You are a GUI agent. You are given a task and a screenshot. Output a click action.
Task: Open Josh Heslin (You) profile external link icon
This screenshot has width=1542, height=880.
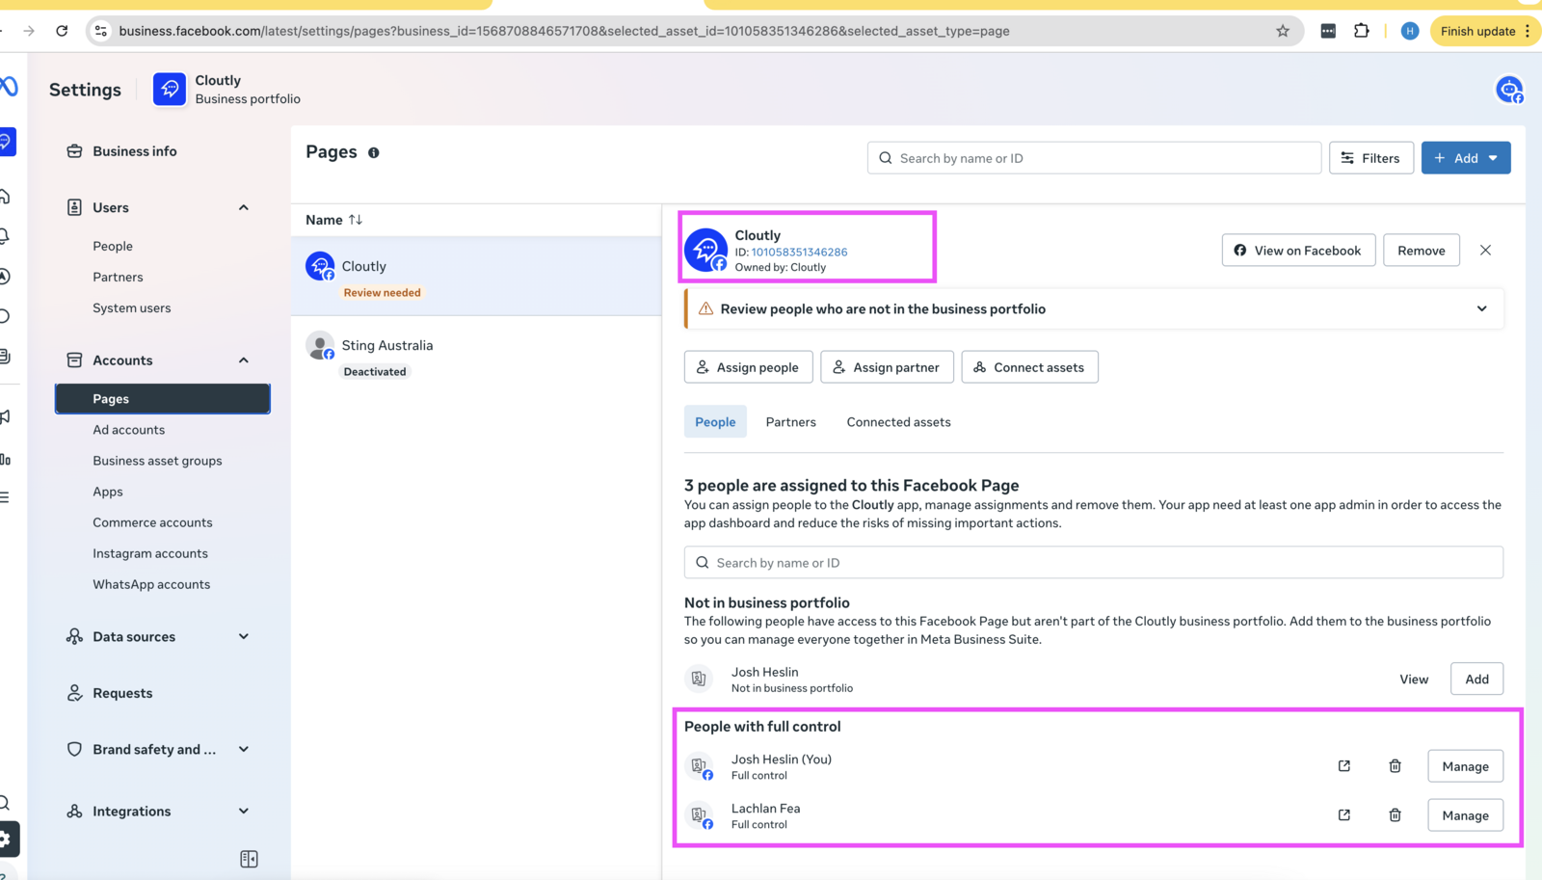click(1343, 766)
